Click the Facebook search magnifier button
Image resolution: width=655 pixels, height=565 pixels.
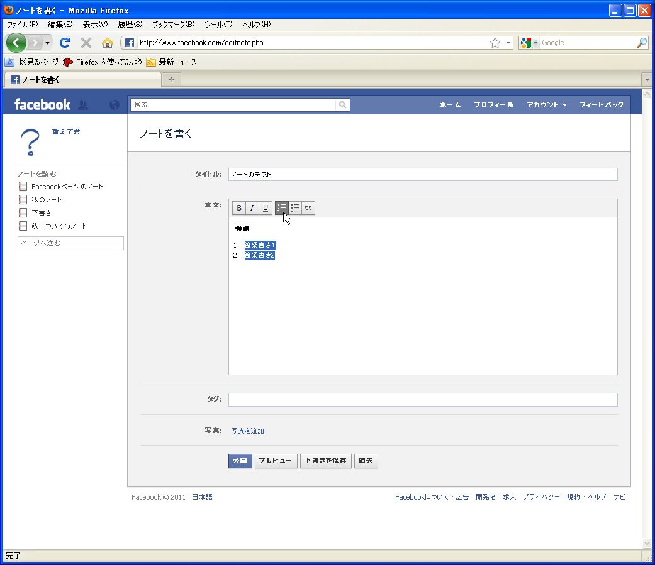click(x=342, y=105)
